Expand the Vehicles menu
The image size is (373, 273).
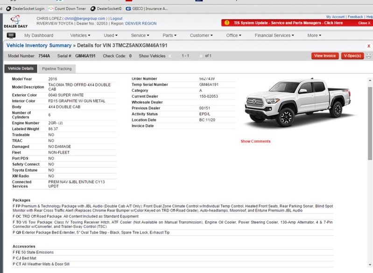[x=80, y=35]
